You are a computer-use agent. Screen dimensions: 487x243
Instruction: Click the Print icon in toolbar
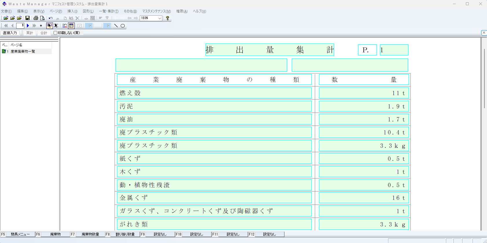pos(36,18)
